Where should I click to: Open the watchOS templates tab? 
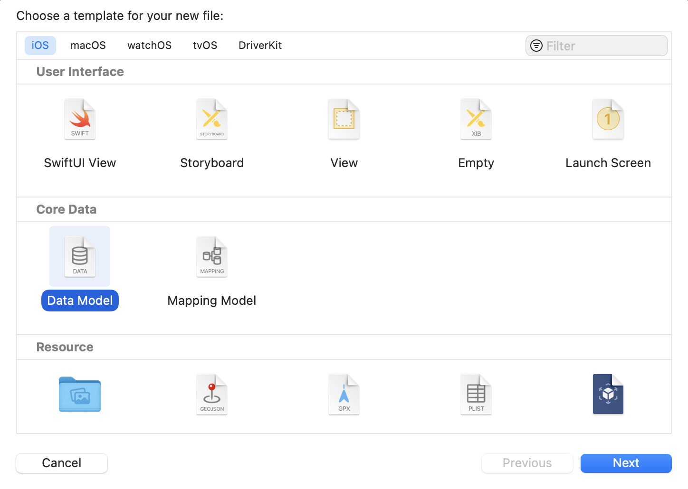[x=149, y=46]
